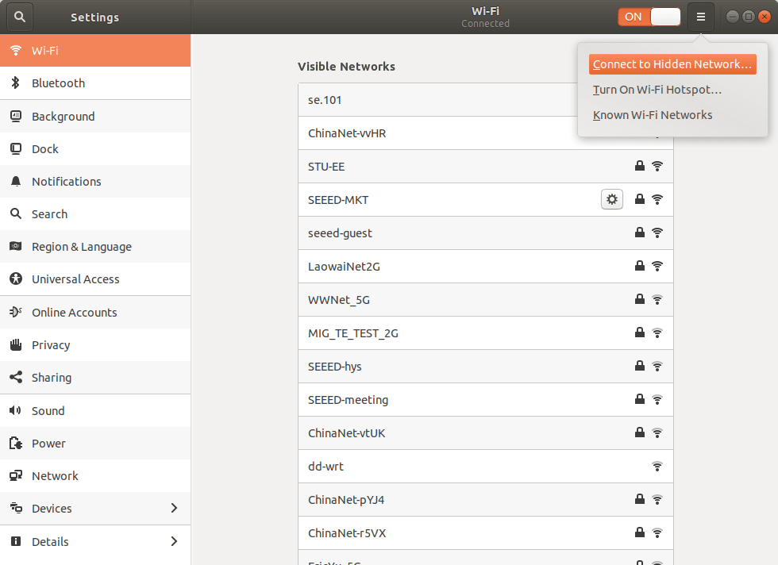The width and height of the screenshot is (778, 565).
Task: Click Wi-Fi signal icon for ChinaNet-vtUK
Action: [x=657, y=432]
